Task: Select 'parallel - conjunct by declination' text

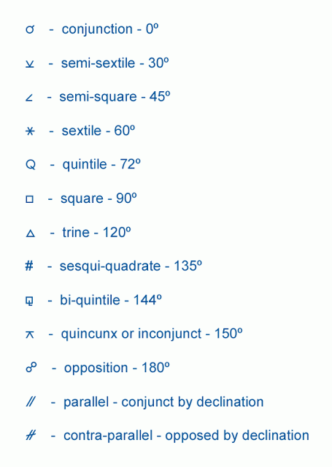Action: pos(163,402)
